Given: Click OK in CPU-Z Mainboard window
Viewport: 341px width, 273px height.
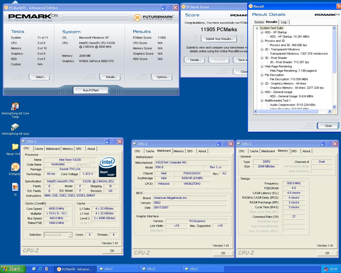Looking at the screenshot, I should pyautogui.click(x=223, y=253).
